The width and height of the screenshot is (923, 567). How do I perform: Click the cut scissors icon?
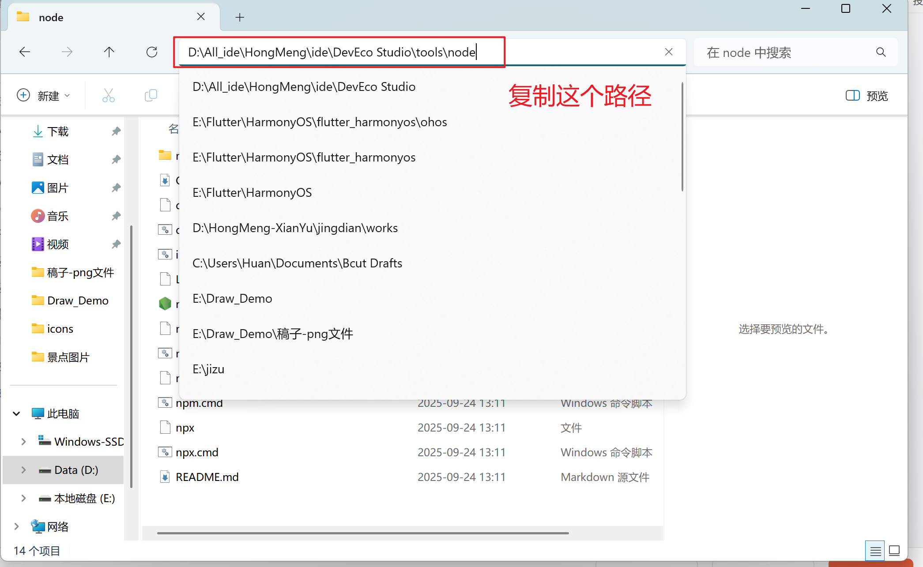click(x=108, y=95)
